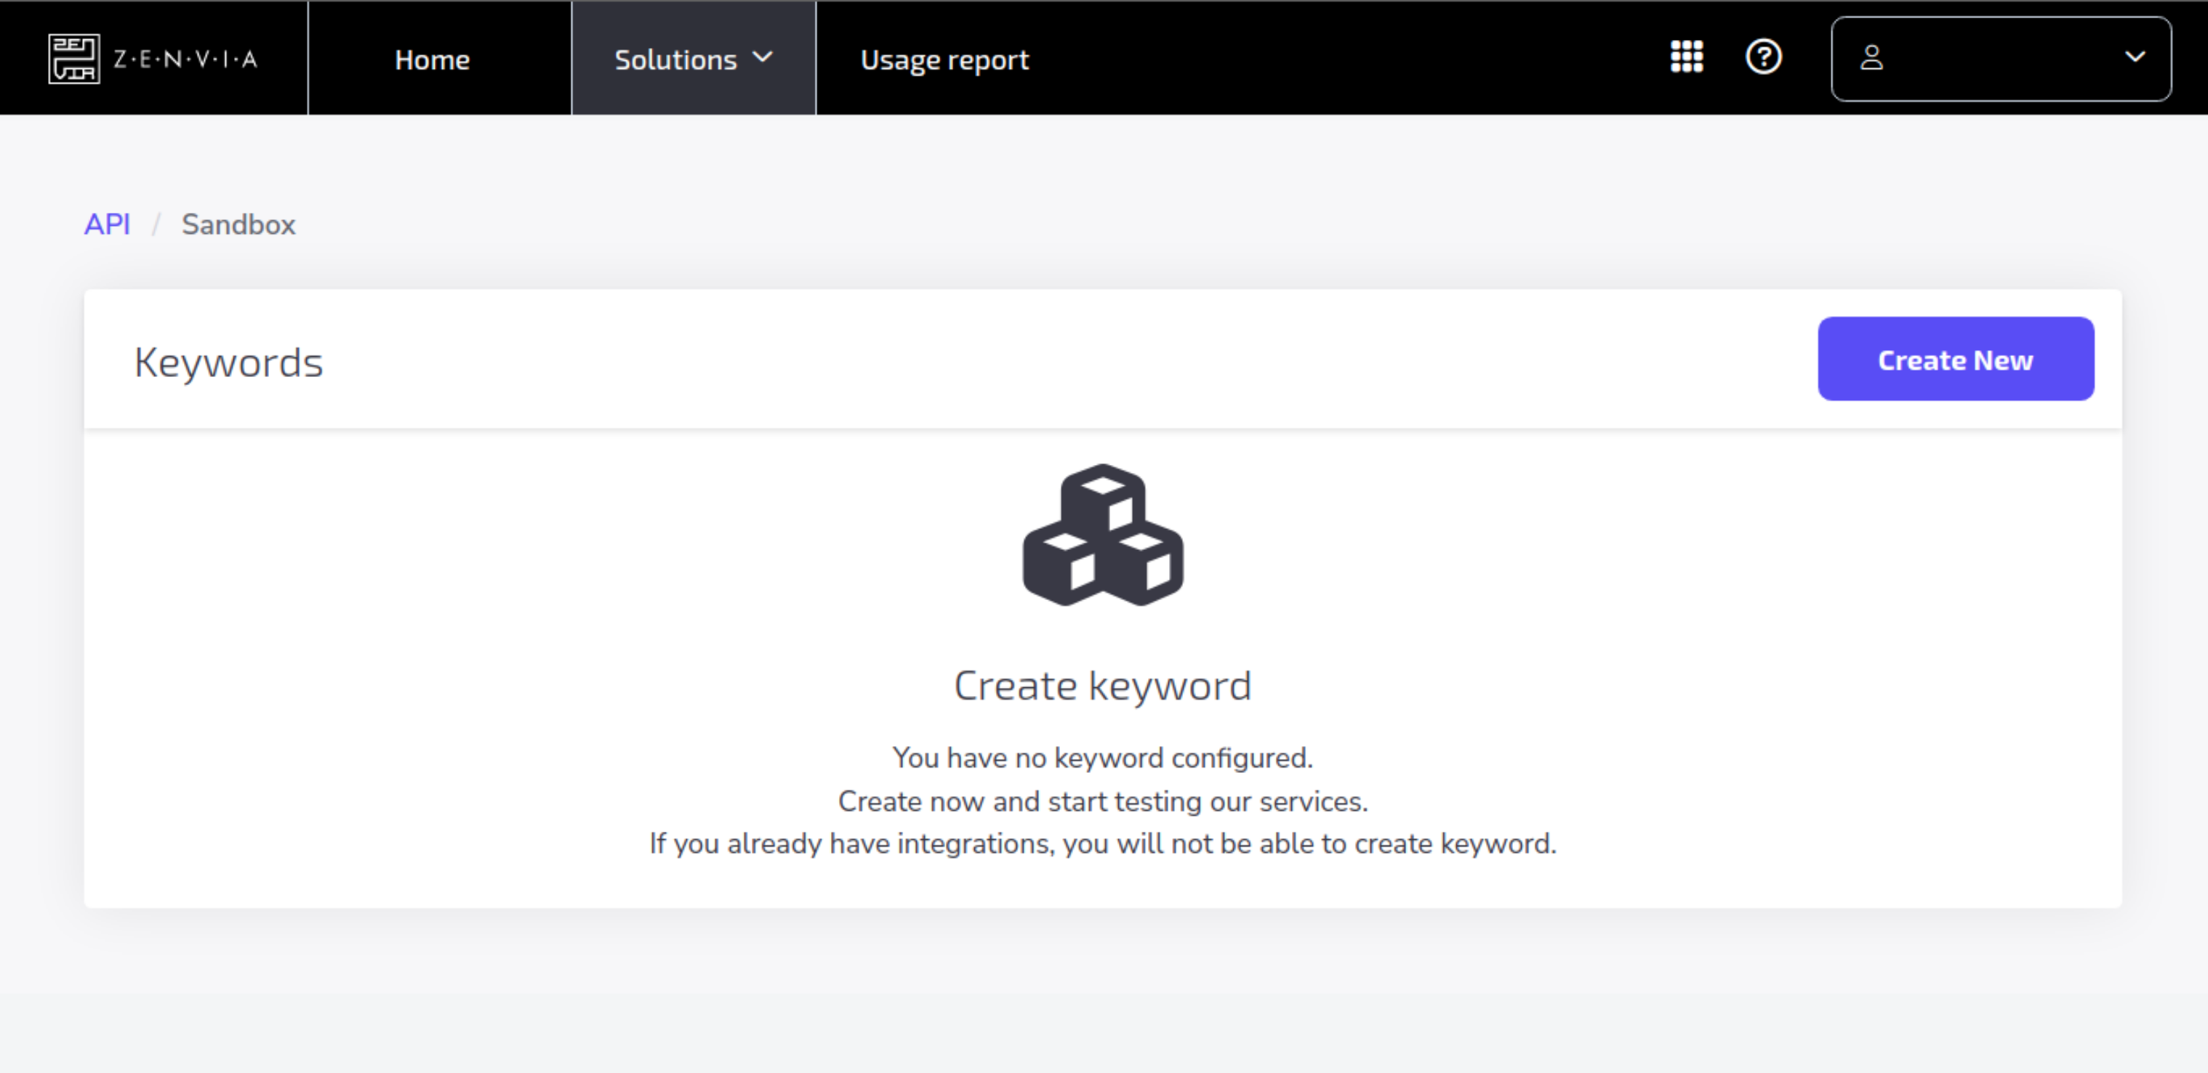Click the stacked cubes illustration
Screen dimensions: 2208x1073
pos(1102,535)
